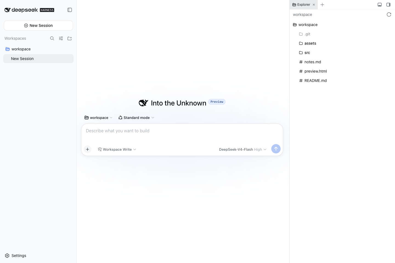Click the Into the Unknown heading

(x=179, y=103)
